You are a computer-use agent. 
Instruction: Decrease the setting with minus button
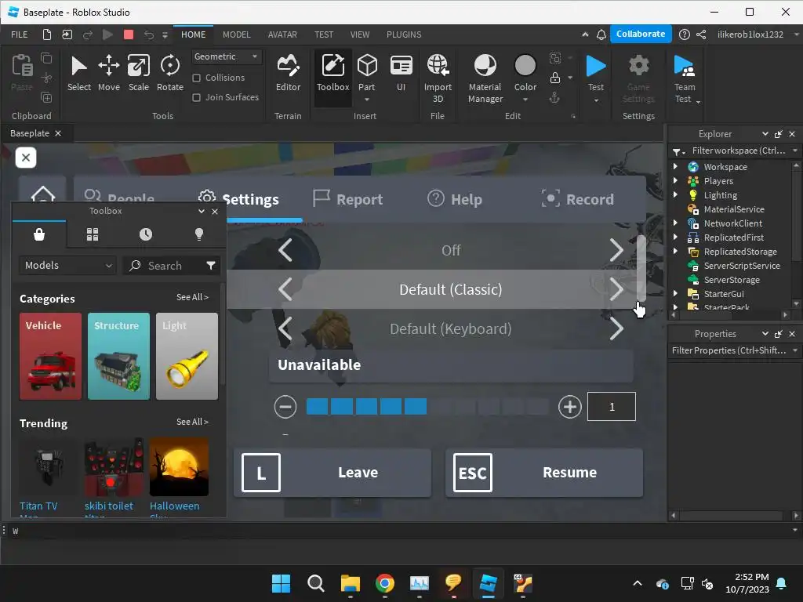point(285,407)
